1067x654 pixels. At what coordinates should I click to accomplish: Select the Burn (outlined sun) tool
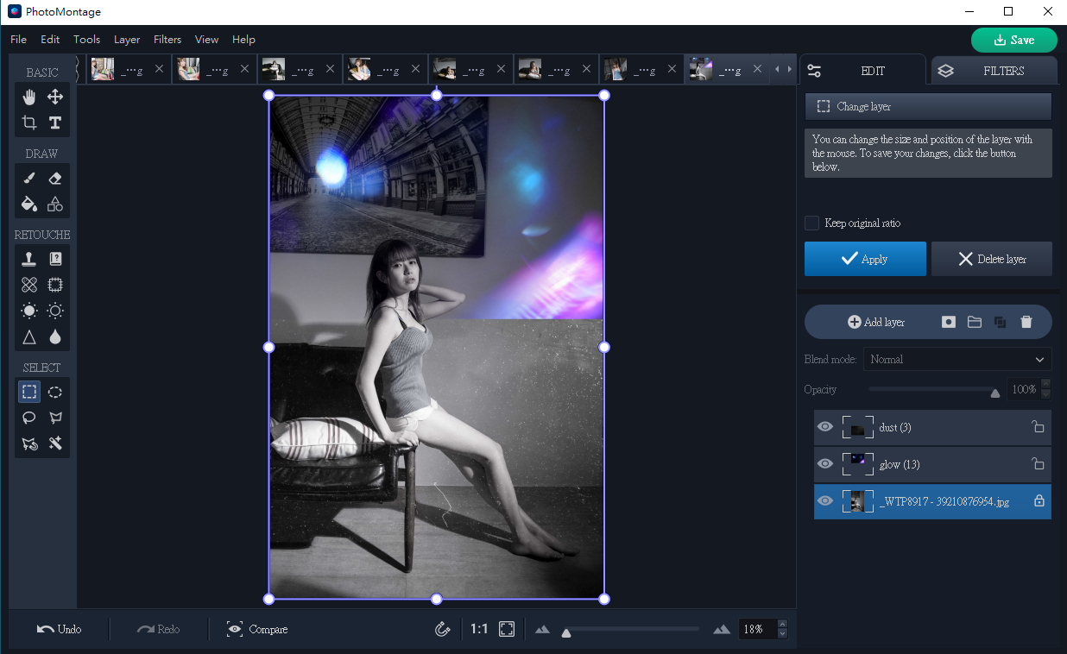(x=55, y=311)
